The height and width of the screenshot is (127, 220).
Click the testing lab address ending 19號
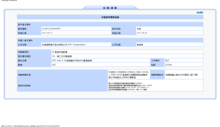(x=181, y=75)
